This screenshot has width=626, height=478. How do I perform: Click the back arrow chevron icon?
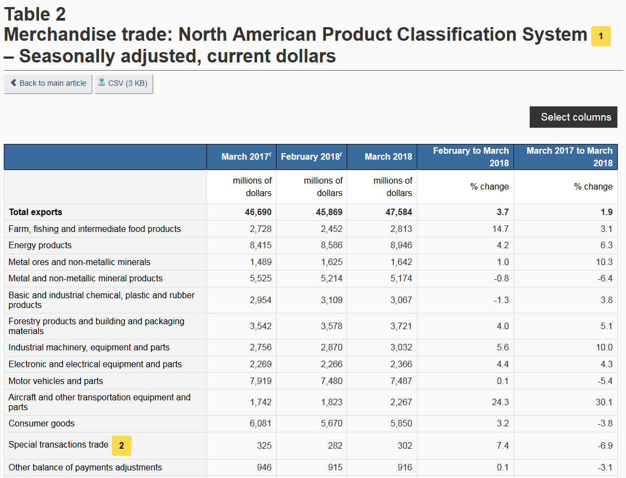pyautogui.click(x=14, y=83)
